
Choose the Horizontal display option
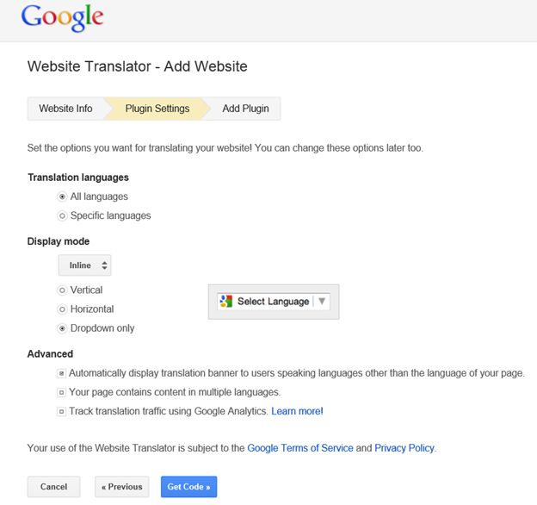pyautogui.click(x=62, y=309)
